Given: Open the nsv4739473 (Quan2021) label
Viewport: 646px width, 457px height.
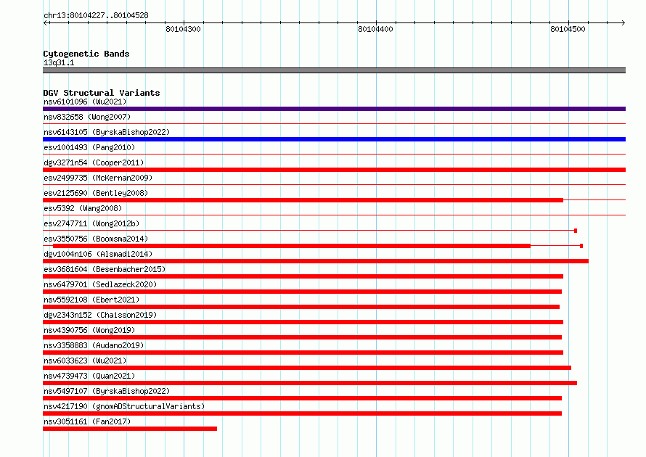Looking at the screenshot, I should [89, 376].
